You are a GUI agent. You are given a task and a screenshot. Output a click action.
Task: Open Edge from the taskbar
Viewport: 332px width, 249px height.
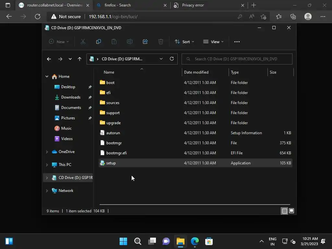(195, 241)
